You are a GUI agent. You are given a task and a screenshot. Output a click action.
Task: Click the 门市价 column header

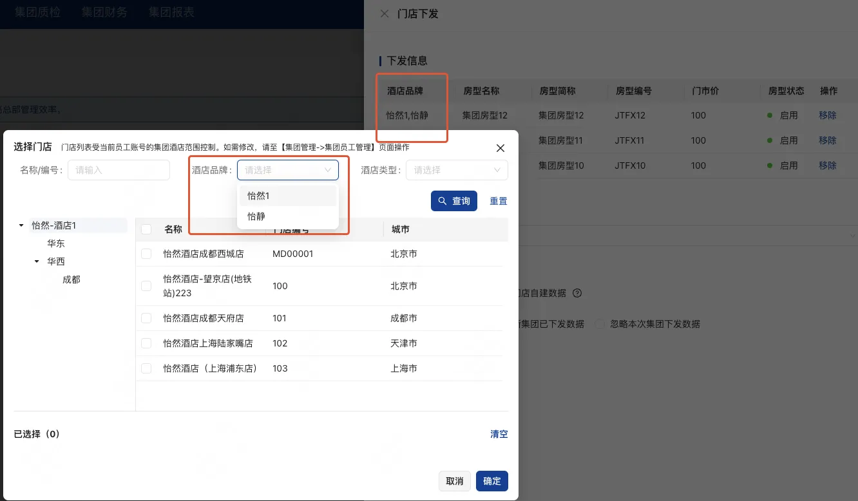(705, 91)
